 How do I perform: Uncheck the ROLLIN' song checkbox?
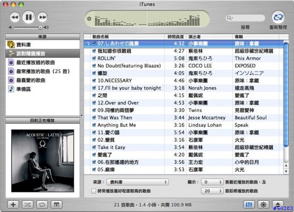click(94, 58)
